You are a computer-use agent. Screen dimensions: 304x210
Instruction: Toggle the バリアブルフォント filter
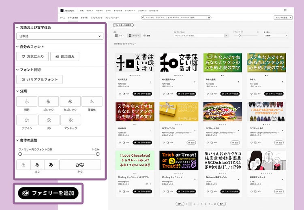click(x=39, y=80)
